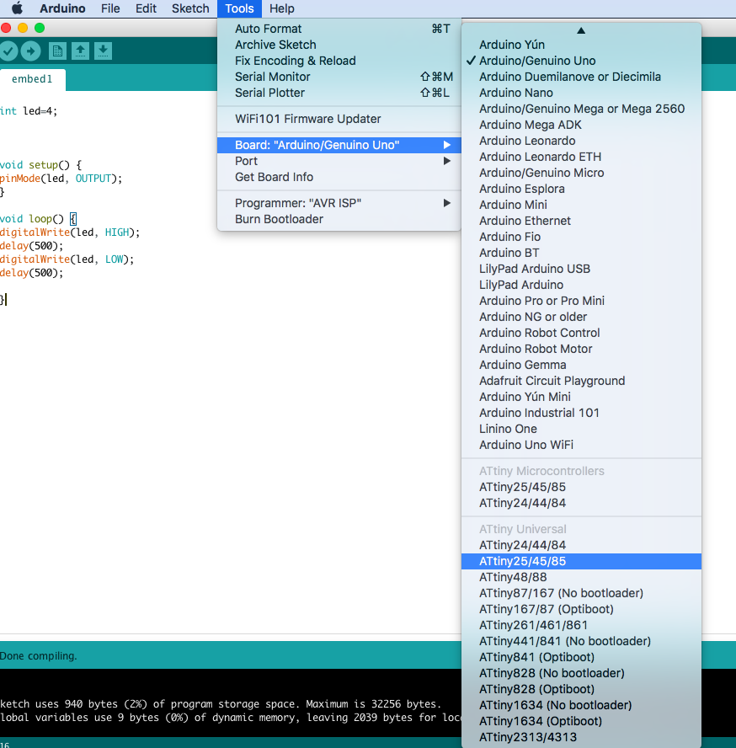Select Arduino Uno WiFi board
Image resolution: width=736 pixels, height=748 pixels.
point(581,445)
